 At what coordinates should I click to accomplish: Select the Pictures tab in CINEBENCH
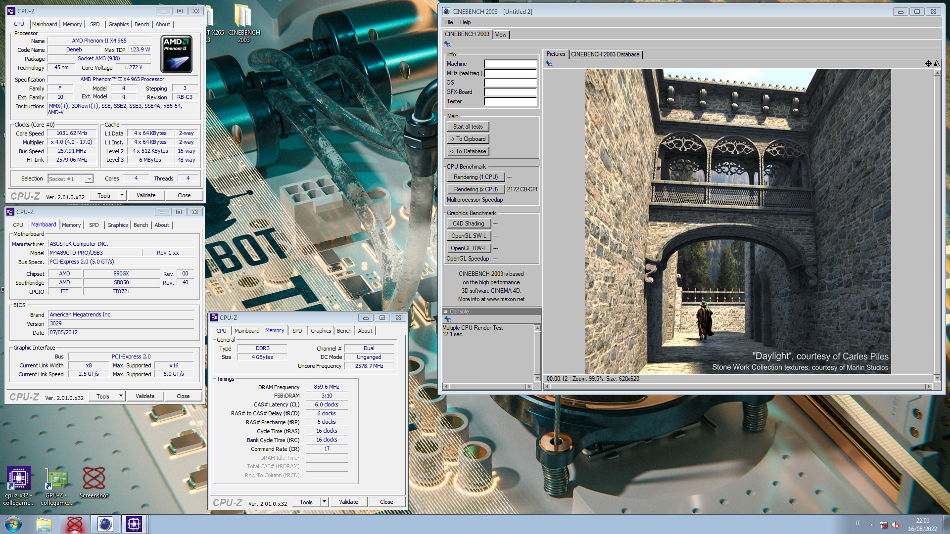(x=556, y=54)
